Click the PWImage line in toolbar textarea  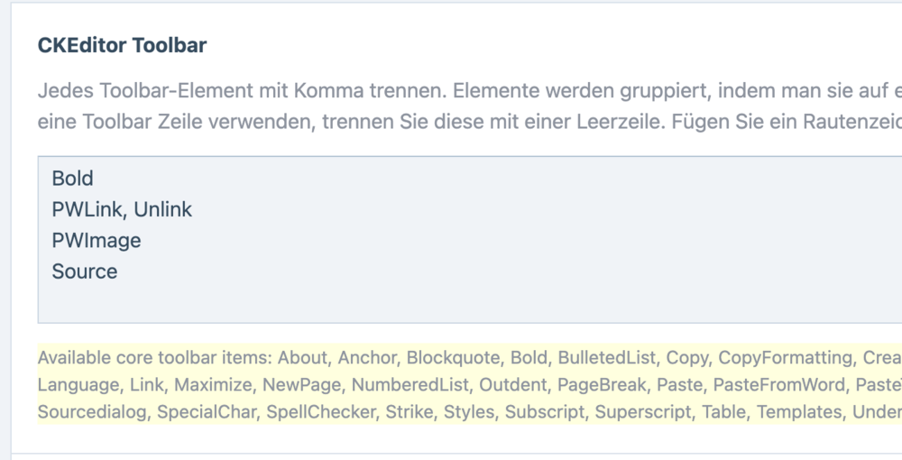coord(97,241)
